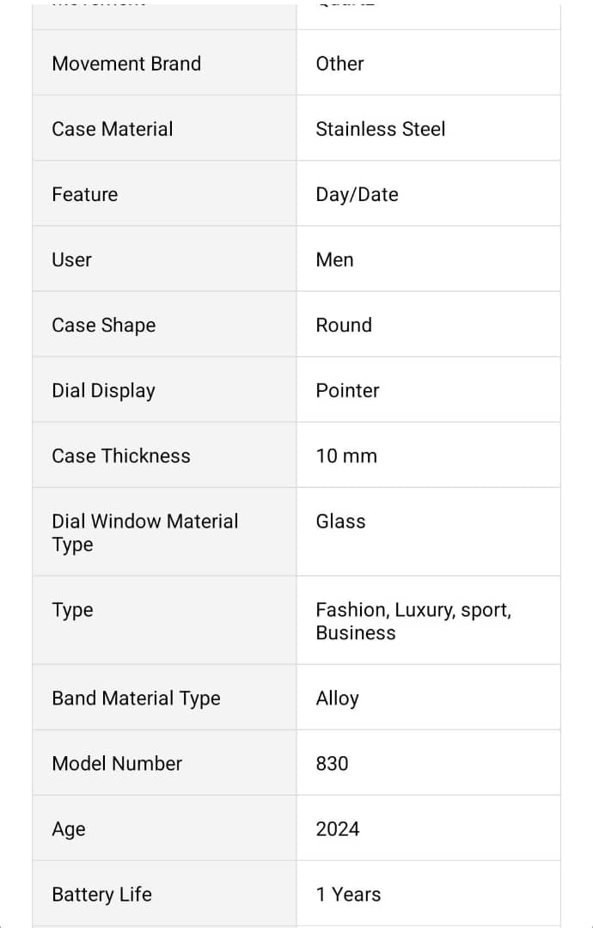Click the Case Shape label

[104, 325]
